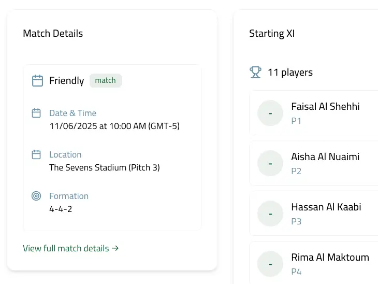Image resolution: width=378 pixels, height=284 pixels.
Task: Click The Sevens Stadium location text
Action: click(105, 168)
